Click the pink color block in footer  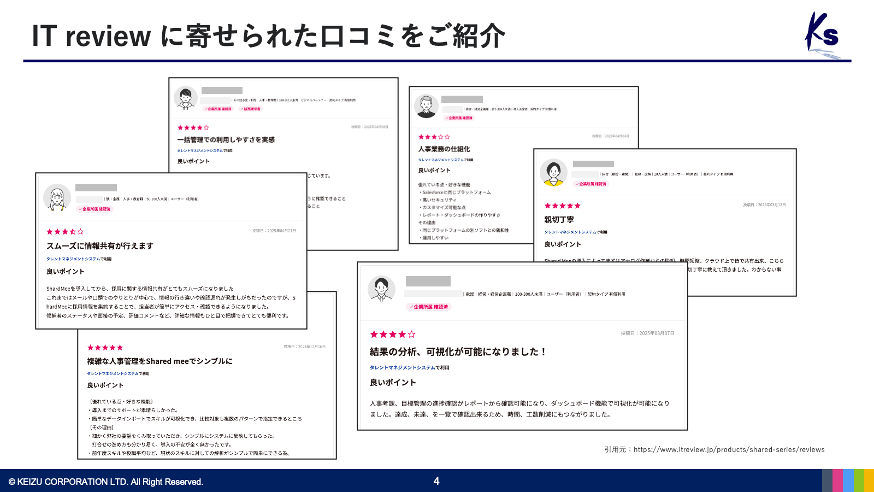point(837,481)
